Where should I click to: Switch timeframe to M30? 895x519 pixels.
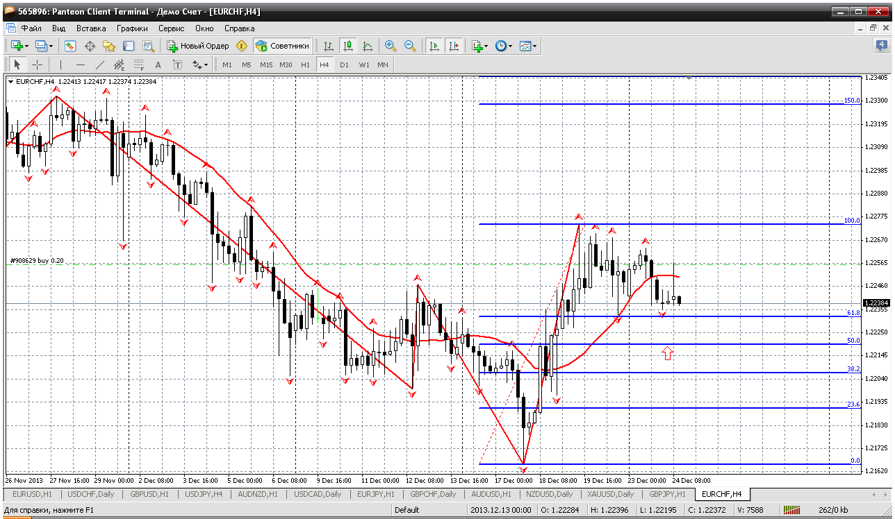coord(286,65)
